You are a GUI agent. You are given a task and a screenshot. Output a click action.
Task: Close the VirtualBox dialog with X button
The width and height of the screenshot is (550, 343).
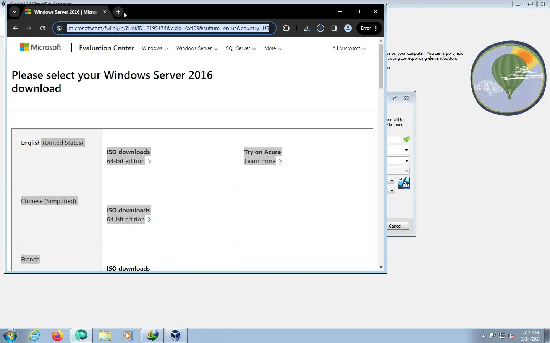(407, 98)
